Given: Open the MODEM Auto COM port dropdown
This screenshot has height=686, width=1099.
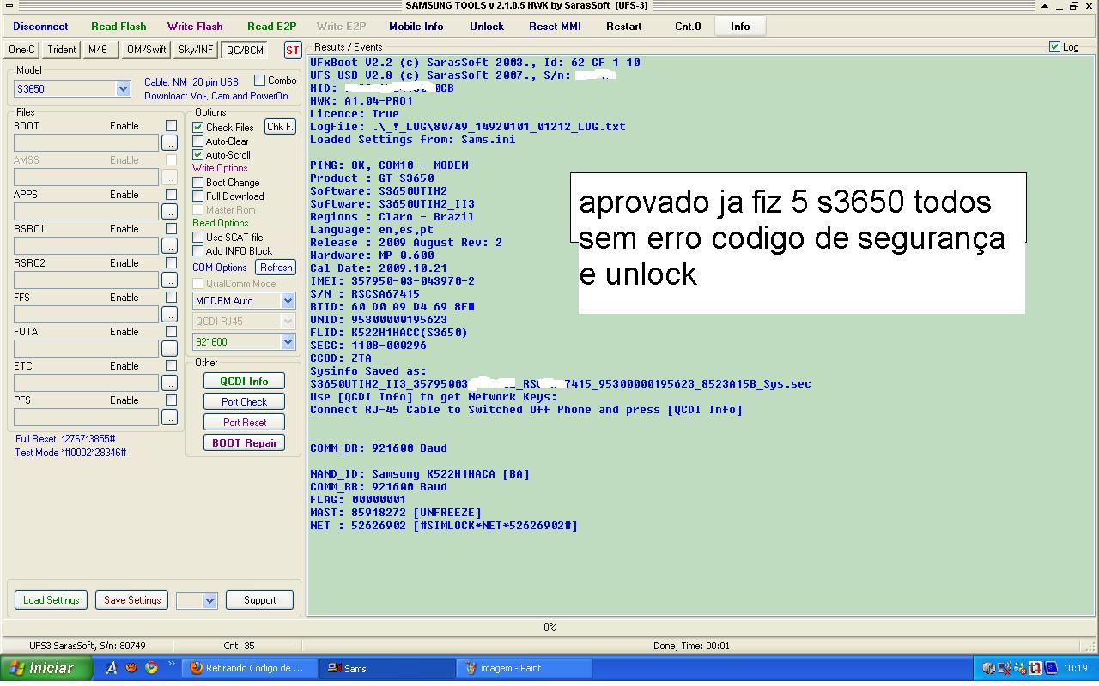Looking at the screenshot, I should [x=288, y=301].
